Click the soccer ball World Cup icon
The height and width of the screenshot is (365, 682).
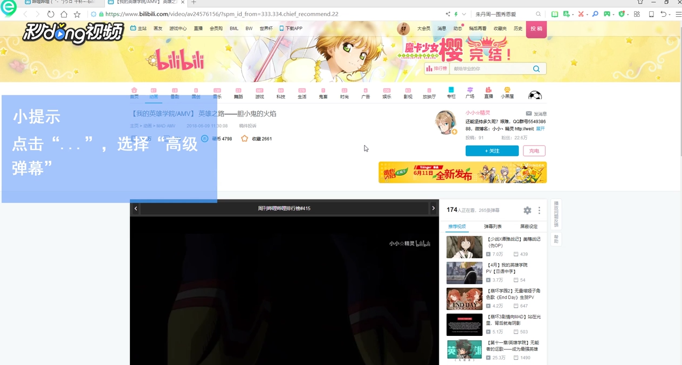[535, 95]
